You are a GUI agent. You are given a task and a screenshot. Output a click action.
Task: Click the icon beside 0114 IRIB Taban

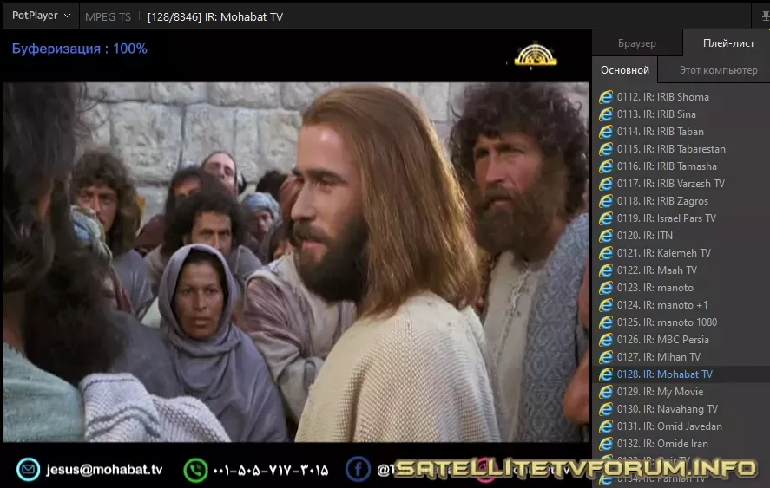(606, 132)
